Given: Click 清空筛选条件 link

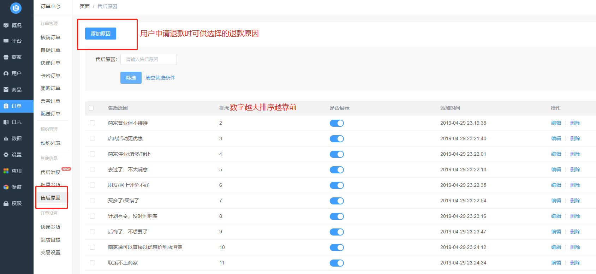Looking at the screenshot, I should coord(160,78).
